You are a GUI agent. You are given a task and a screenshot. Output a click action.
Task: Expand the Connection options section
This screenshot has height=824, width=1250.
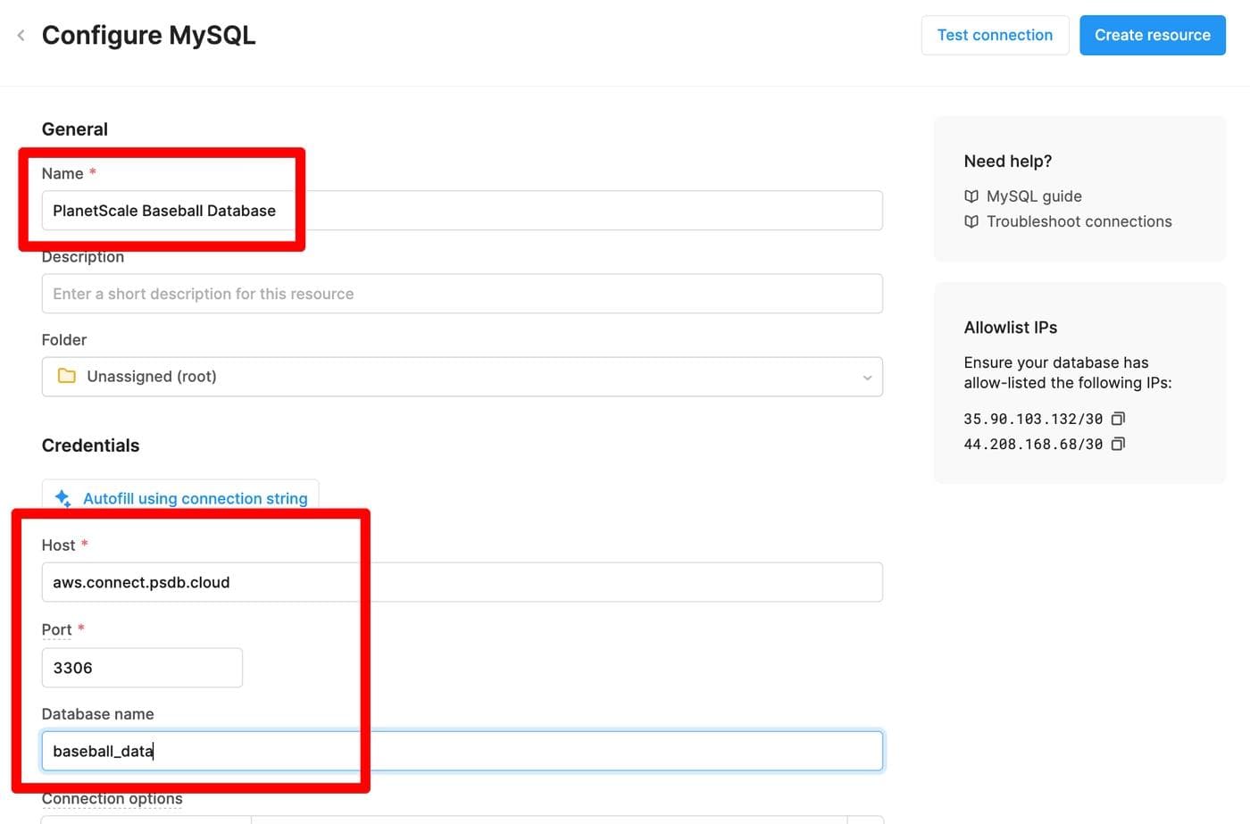point(112,799)
